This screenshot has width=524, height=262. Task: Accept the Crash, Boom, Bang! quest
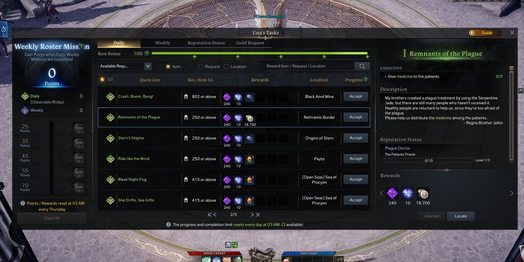click(x=356, y=96)
